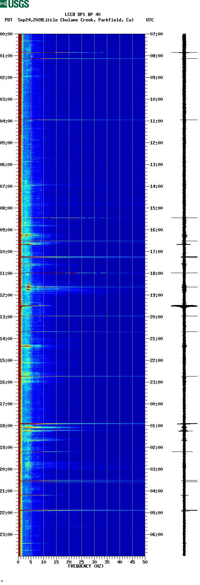Viewport: 200px width, 585px height.
Task: Select the title text 'LCCB DP1 BP 40'
Action: [83, 15]
